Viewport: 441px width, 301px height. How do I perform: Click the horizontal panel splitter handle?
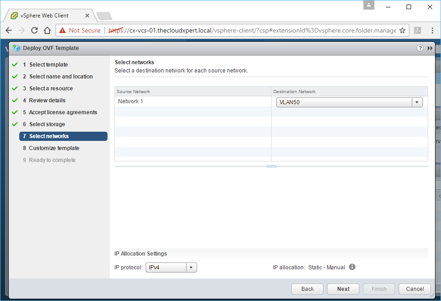pyautogui.click(x=271, y=166)
